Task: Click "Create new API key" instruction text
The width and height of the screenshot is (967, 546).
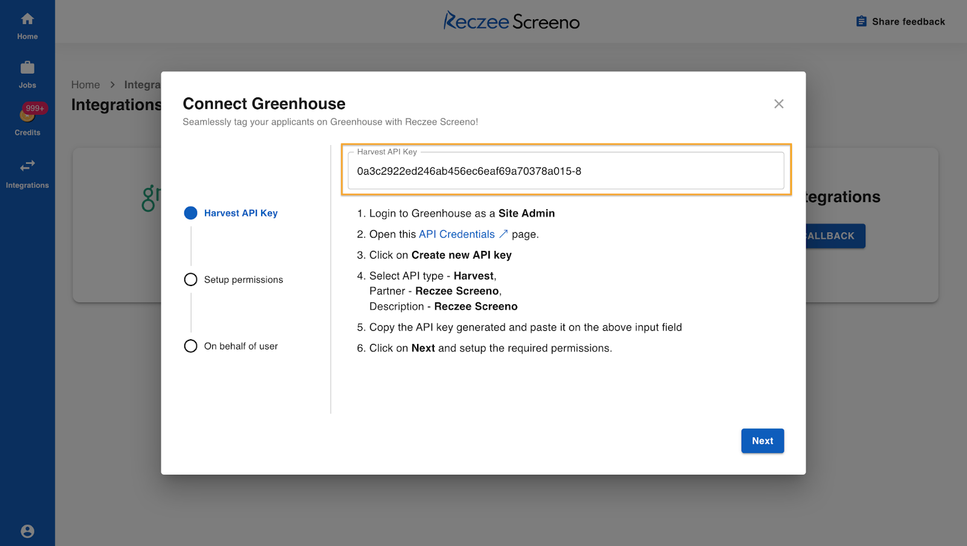Action: 461,255
